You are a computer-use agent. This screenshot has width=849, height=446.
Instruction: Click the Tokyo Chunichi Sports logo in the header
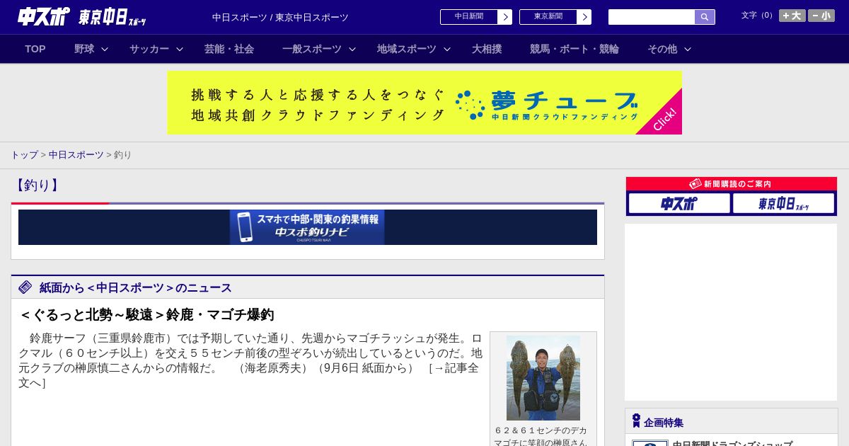tap(112, 17)
